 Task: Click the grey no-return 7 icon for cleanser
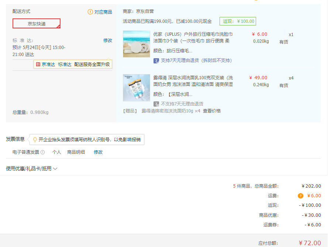click(156, 104)
